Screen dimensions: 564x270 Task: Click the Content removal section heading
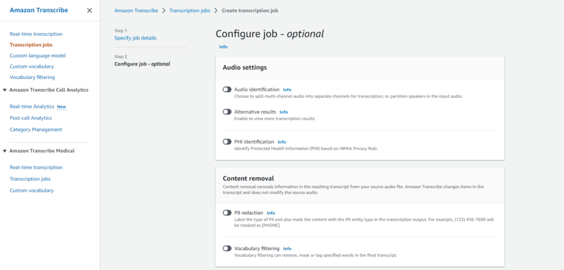pos(248,178)
